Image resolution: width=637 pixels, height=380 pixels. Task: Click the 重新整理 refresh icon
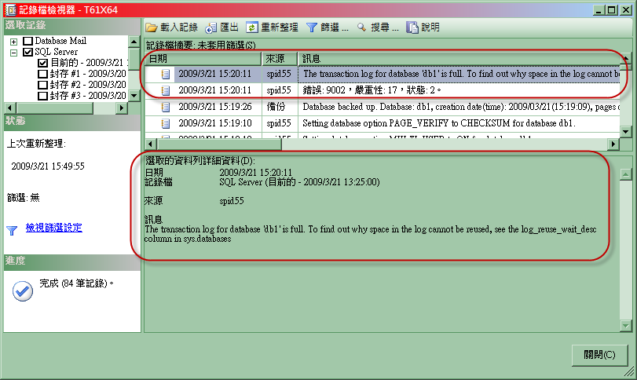tap(251, 27)
